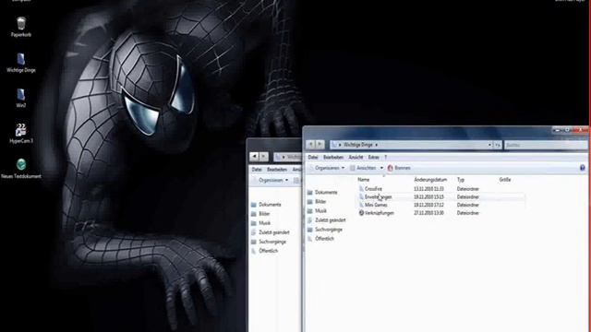Open Zuletzt geändert in front window sidebar

[326, 220]
